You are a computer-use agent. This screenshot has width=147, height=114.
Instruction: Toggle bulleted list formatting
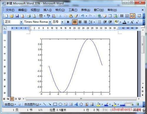point(99,22)
